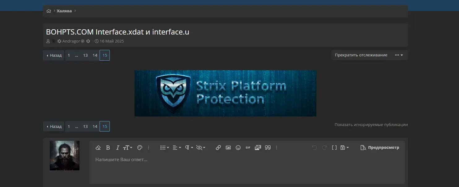459x187 pixels.
Task: Insert a quote block
Action: pyautogui.click(x=268, y=148)
